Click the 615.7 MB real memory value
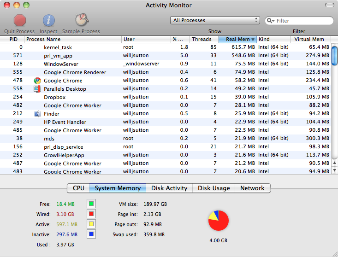 243,47
